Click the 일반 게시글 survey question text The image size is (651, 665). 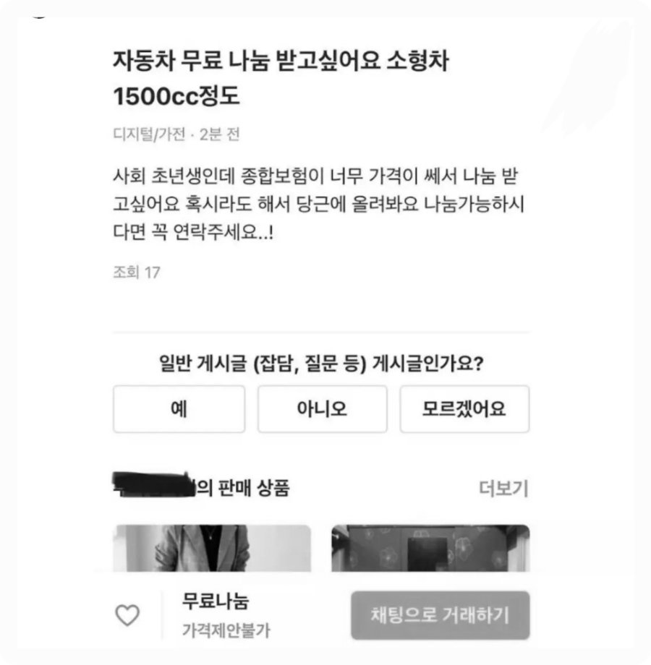[321, 364]
